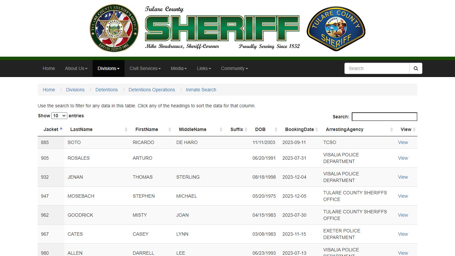Sort table by View column
This screenshot has height=256, width=455.
(406, 129)
